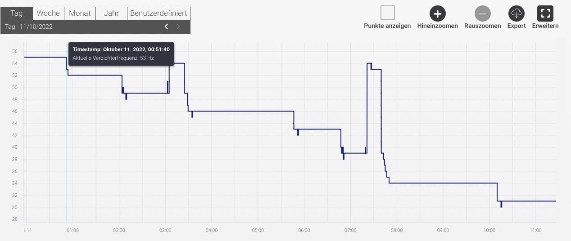Image resolution: width=571 pixels, height=241 pixels.
Task: Click the date 11/10/2022 field
Action: [x=36, y=27]
